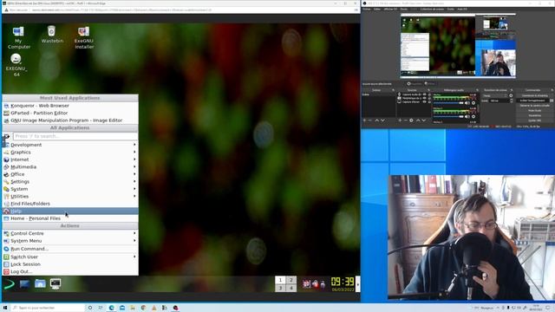Remove source with the OBS Sources minus icon
555x312 pixels.
pyautogui.click(x=406, y=120)
